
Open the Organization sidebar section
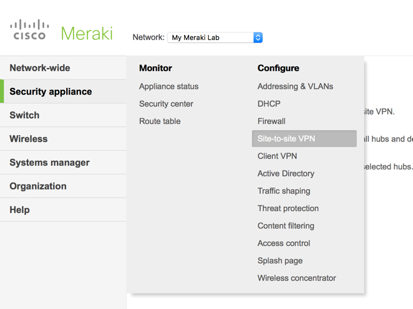pos(63,186)
